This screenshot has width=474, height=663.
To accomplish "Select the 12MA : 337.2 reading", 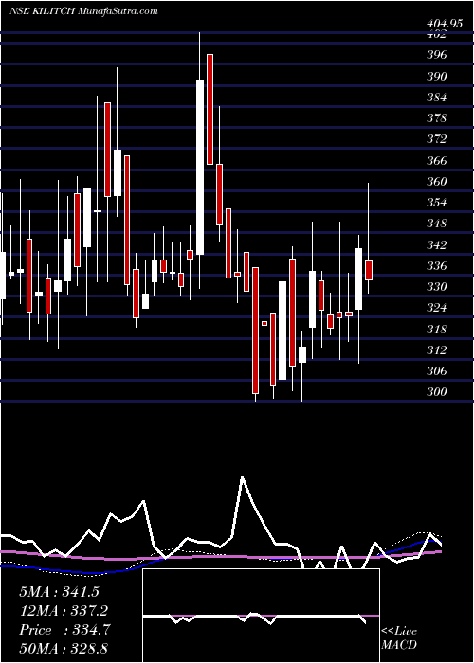I will coord(64,611).
